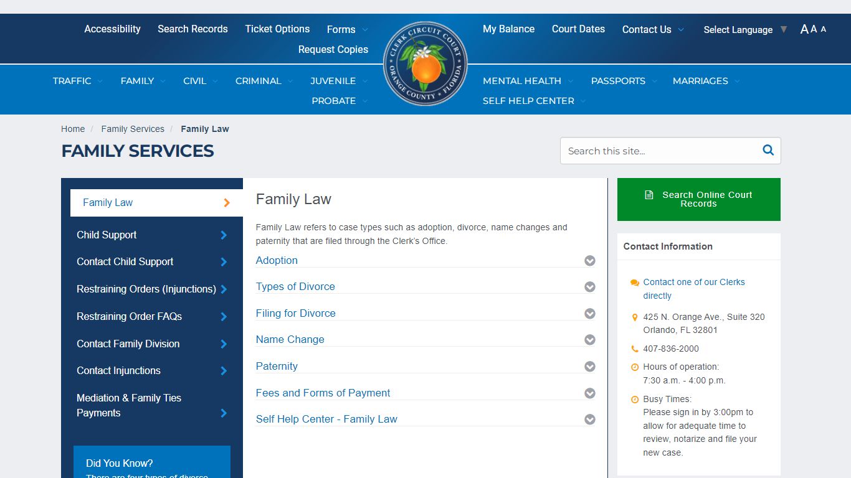The width and height of the screenshot is (851, 478).
Task: Click the Clerk Circuit Court orange logo
Action: tap(425, 63)
